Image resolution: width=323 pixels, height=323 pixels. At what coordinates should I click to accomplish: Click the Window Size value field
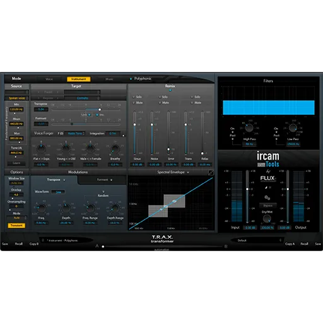16,183
